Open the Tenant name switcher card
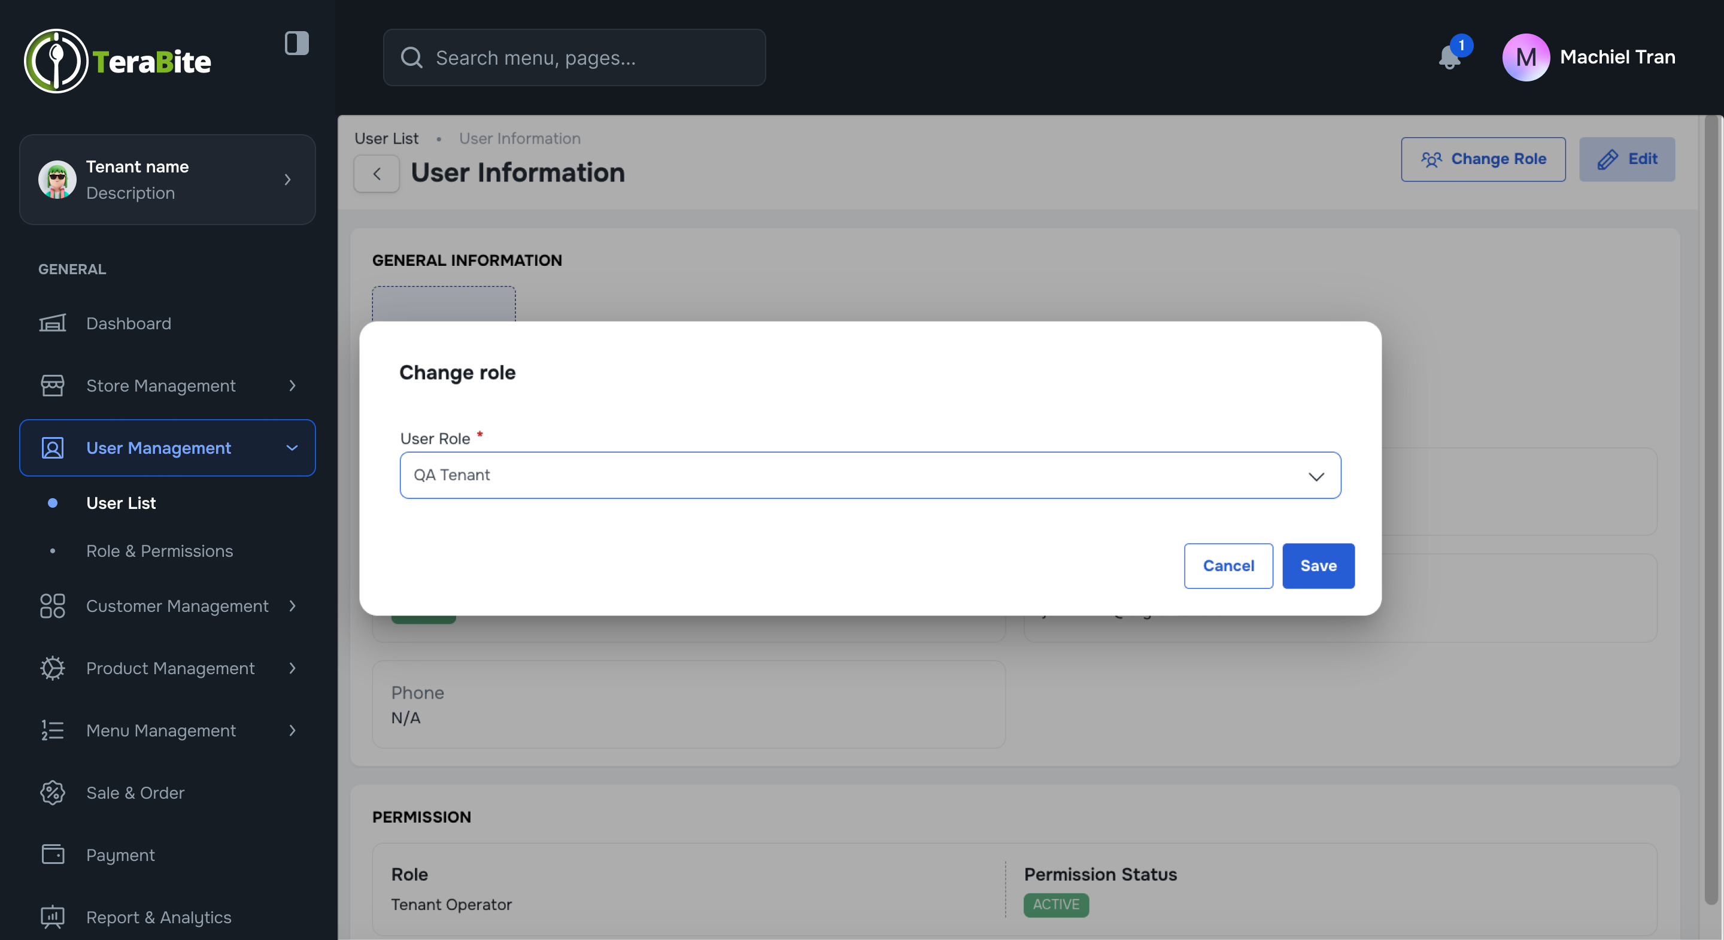 coord(168,180)
